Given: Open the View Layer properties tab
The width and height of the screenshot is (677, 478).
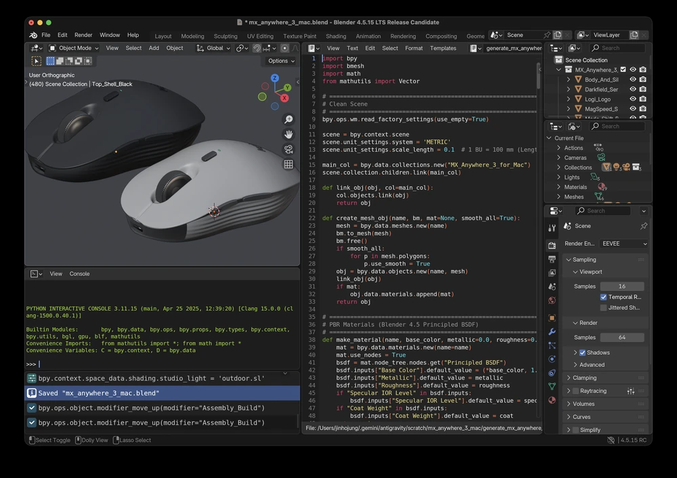Looking at the screenshot, I should pyautogui.click(x=552, y=273).
